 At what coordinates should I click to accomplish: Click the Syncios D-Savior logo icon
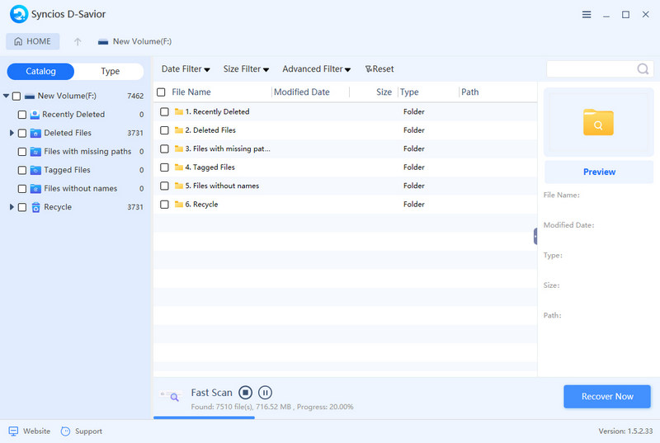[x=19, y=14]
